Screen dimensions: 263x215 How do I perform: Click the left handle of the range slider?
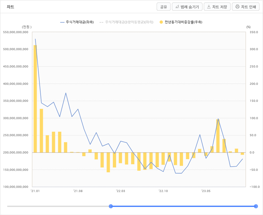click(111, 206)
